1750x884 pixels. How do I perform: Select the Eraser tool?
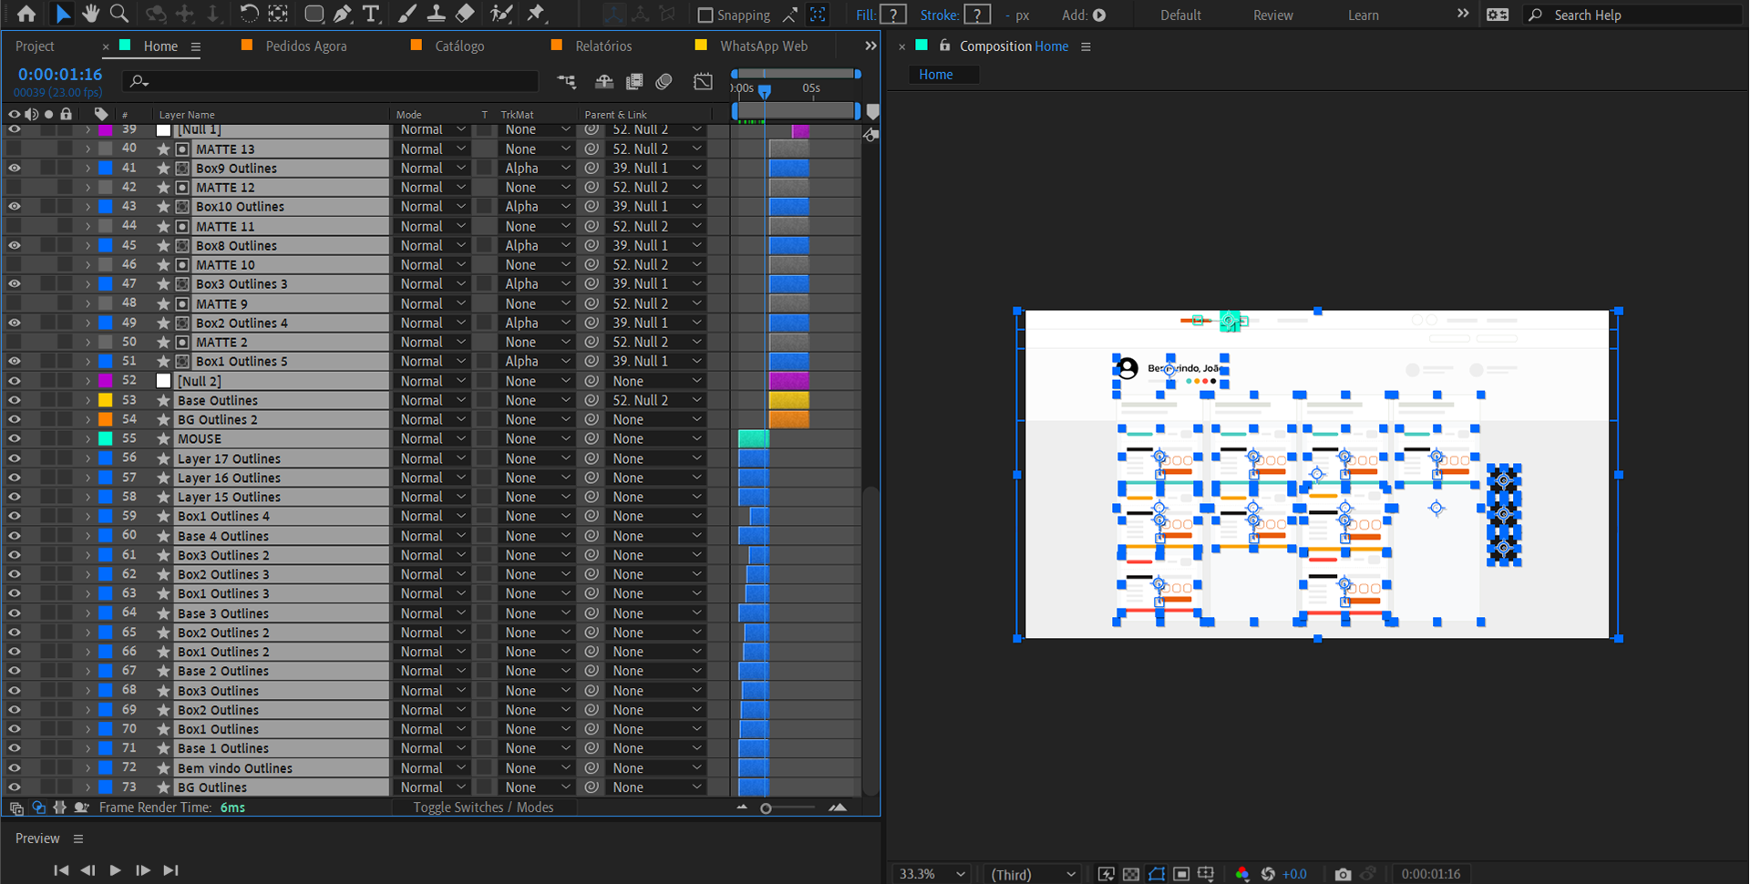465,14
